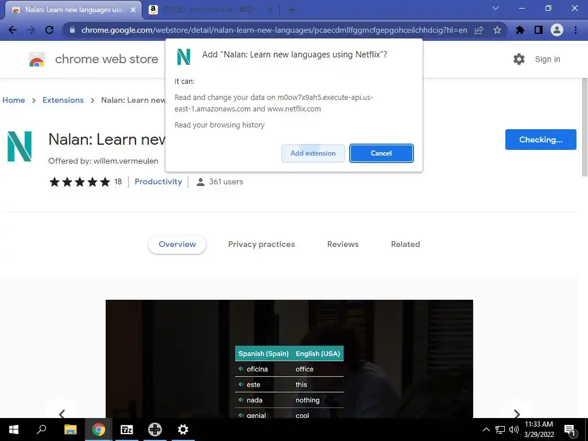
Task: Go to Home breadcrumb
Action: coord(14,100)
